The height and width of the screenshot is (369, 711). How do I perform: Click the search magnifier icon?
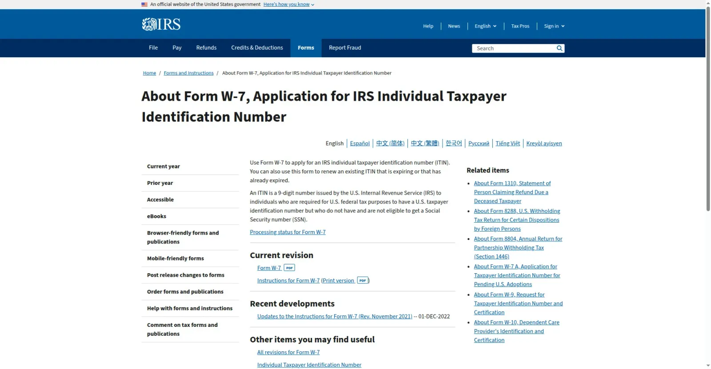click(559, 48)
